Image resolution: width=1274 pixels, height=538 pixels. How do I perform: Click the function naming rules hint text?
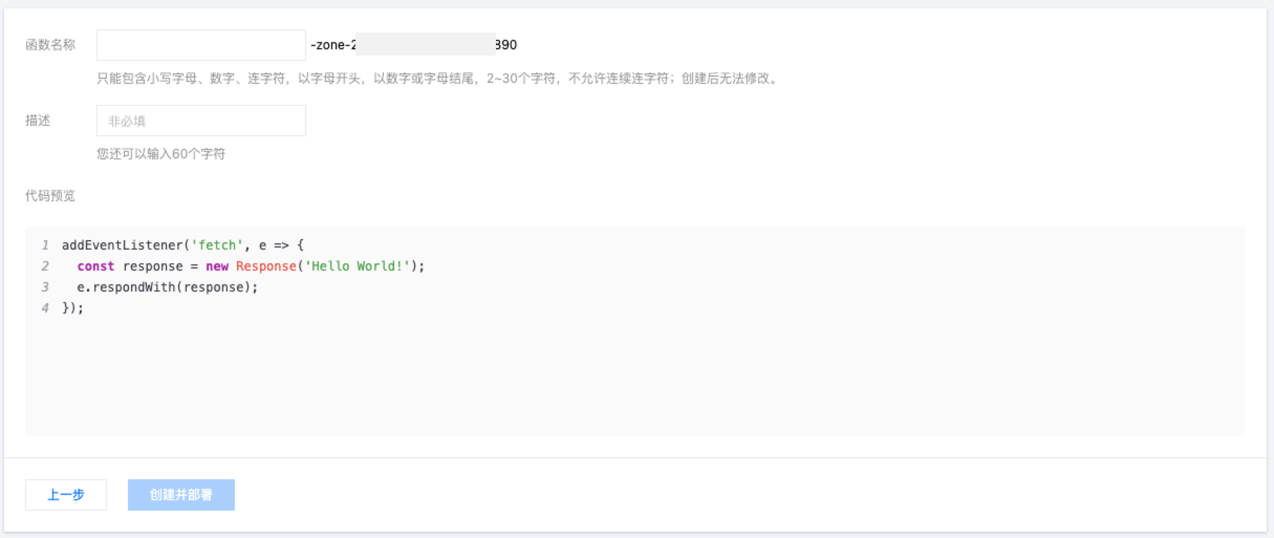pyautogui.click(x=437, y=79)
